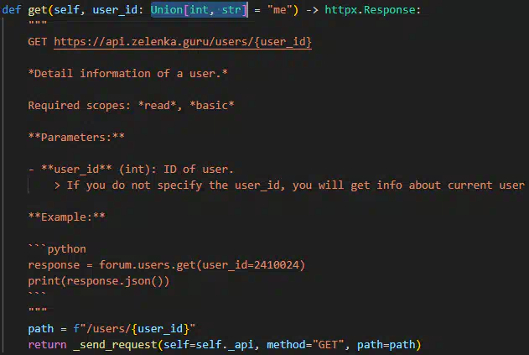This screenshot has width=529, height=355.
Task: Click the def keyword
Action: pyautogui.click(x=12, y=10)
